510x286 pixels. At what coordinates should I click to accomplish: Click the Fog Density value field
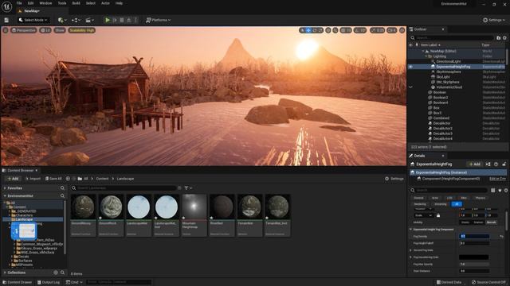474,237
